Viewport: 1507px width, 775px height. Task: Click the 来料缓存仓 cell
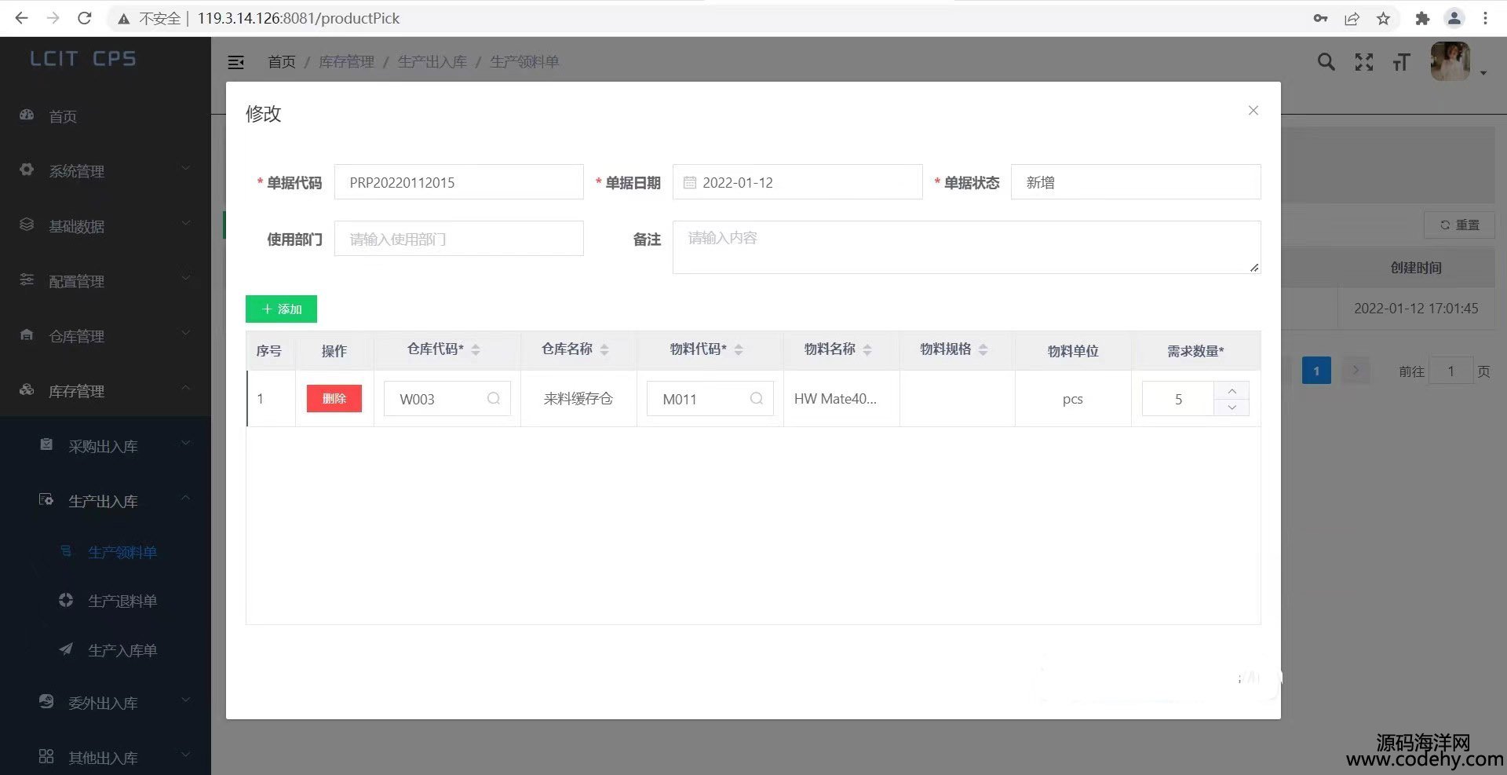[578, 398]
